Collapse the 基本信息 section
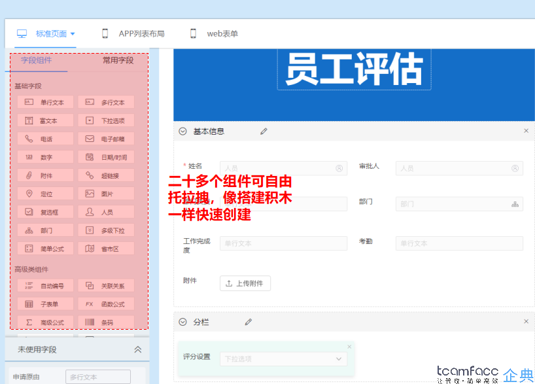 coord(183,131)
